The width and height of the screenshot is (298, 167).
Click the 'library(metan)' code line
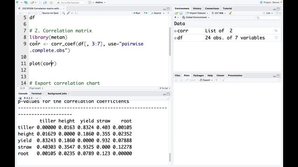click(x=48, y=37)
